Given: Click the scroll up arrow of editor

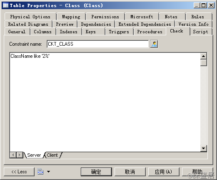Looking at the screenshot, I should click(204, 56).
